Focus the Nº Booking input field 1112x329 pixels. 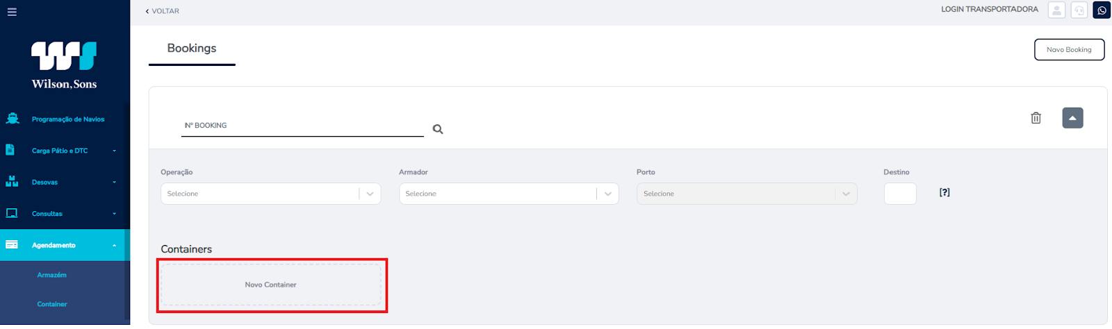(x=302, y=126)
